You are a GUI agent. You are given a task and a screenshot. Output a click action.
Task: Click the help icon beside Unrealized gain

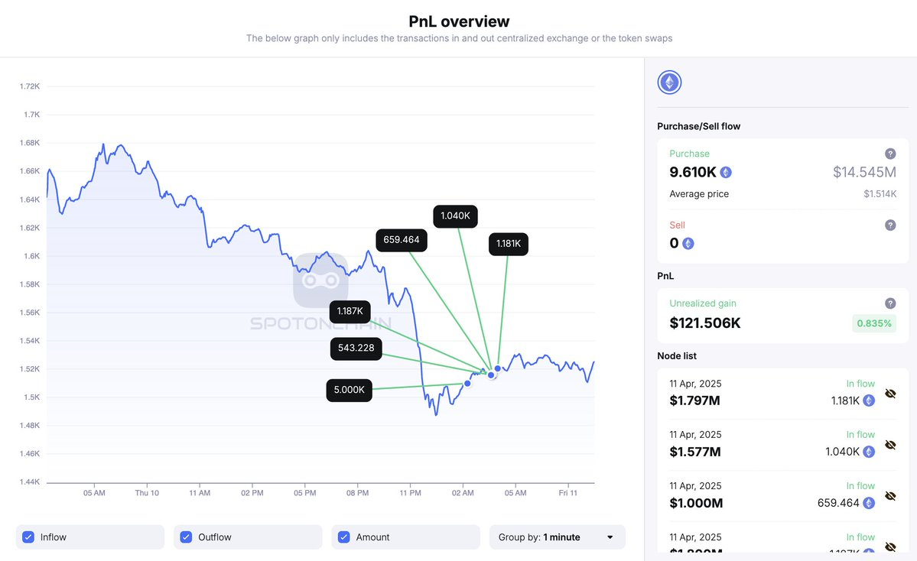(x=890, y=303)
